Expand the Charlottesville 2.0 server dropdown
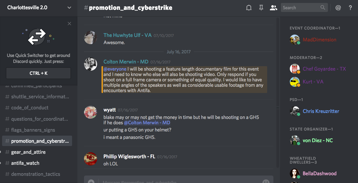The height and width of the screenshot is (183, 358). [x=69, y=8]
